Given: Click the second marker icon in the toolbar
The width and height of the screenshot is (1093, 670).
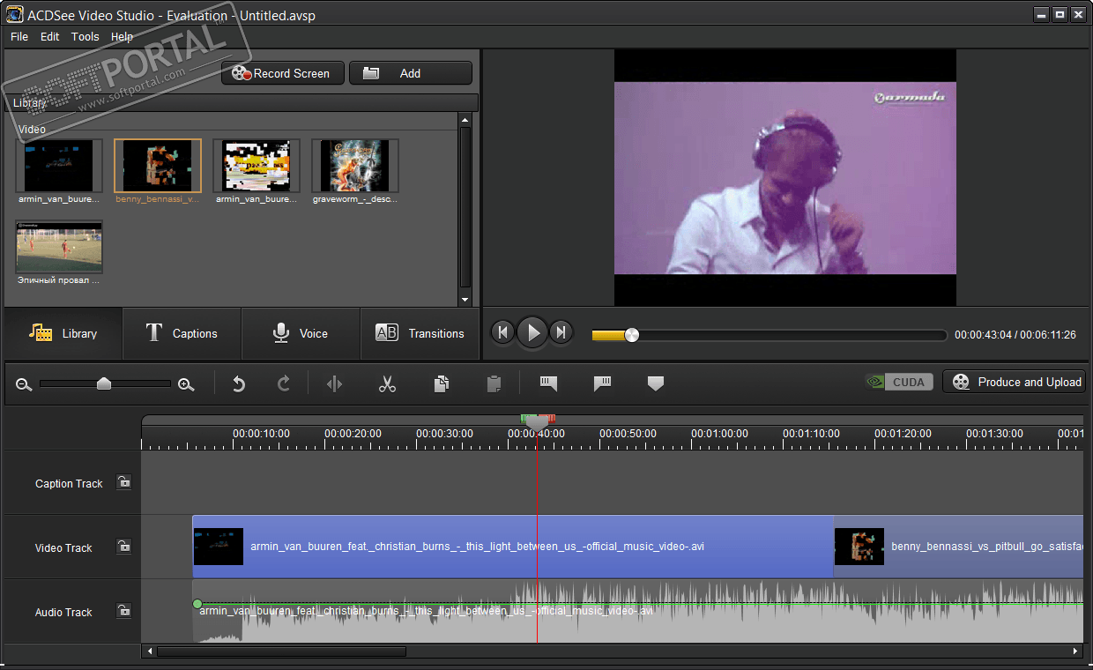Looking at the screenshot, I should tap(603, 383).
